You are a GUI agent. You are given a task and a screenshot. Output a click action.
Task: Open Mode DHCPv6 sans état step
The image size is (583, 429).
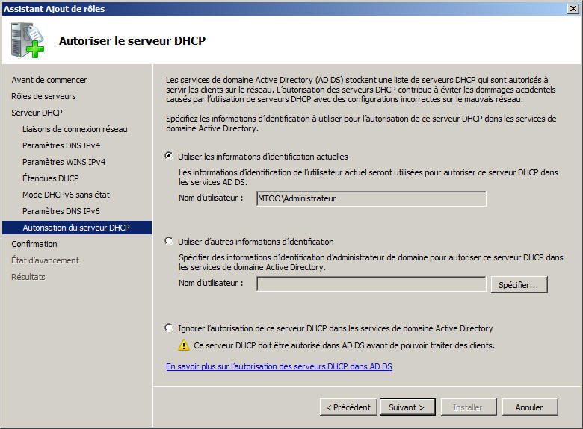tap(67, 195)
